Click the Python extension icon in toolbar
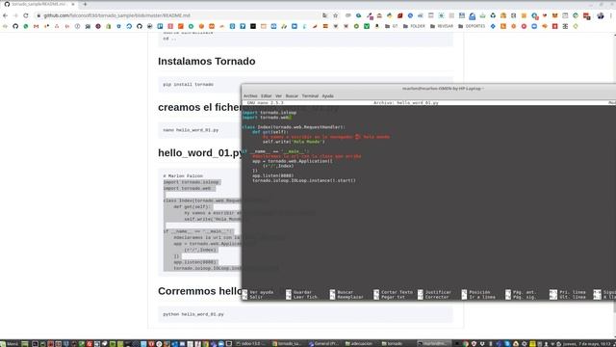This screenshot has height=347, width=616. pos(389,15)
